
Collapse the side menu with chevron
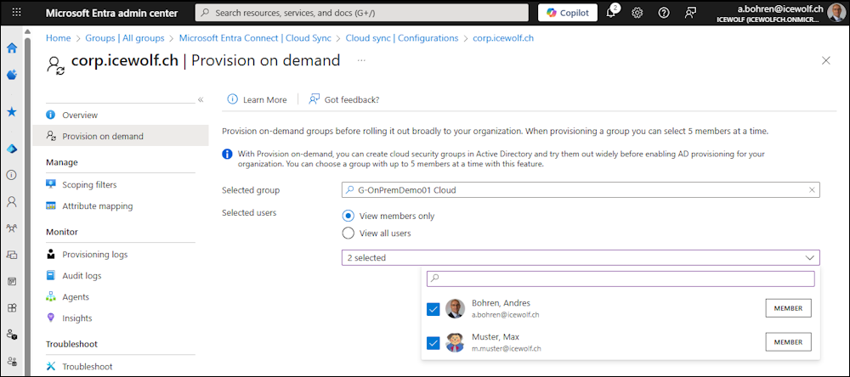201,99
